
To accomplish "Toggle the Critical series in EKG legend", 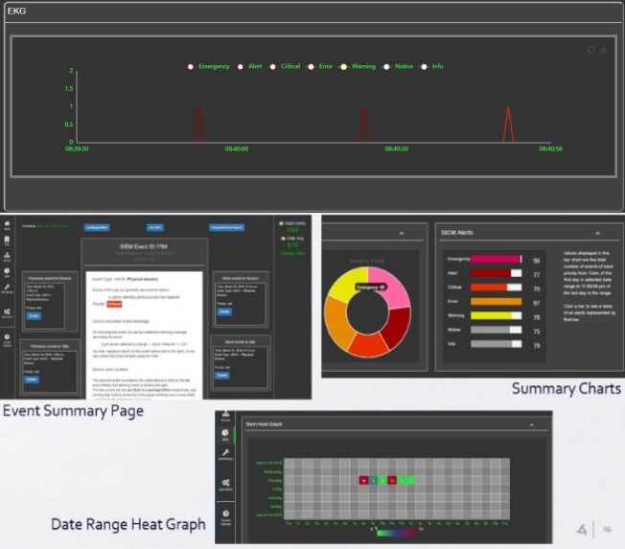I will click(x=285, y=66).
